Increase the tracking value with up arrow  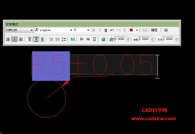[x=152, y=38]
